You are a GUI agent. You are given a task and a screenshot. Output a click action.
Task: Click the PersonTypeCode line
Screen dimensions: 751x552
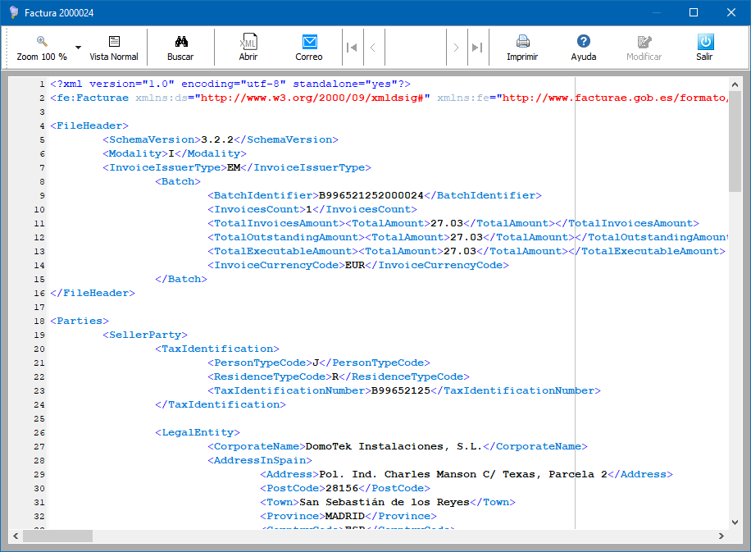pos(319,363)
